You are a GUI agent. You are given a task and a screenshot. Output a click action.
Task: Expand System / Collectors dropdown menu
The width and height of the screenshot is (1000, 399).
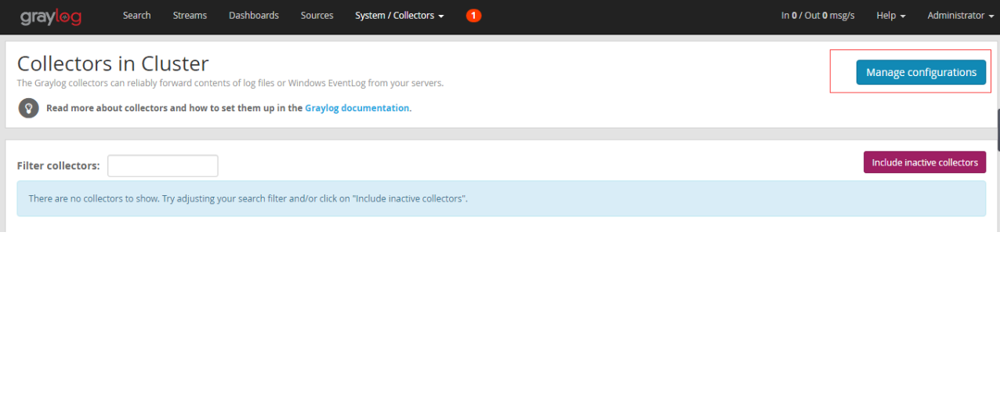400,16
